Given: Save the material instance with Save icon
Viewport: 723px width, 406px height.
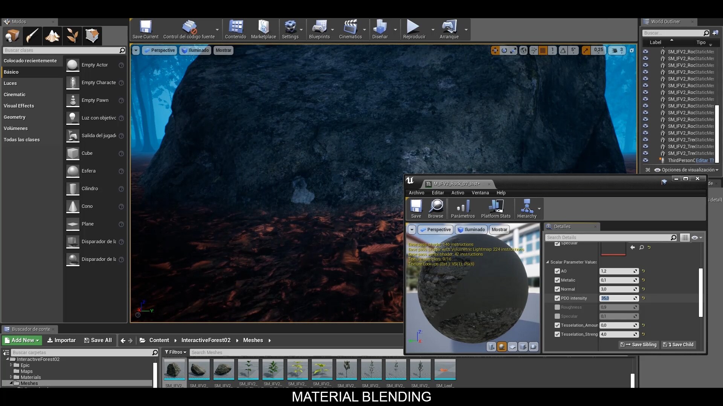Looking at the screenshot, I should pos(416,209).
